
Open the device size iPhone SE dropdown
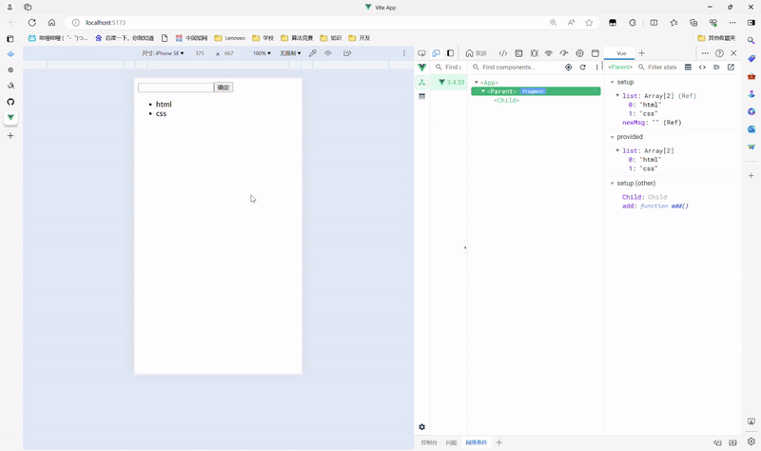coord(163,53)
